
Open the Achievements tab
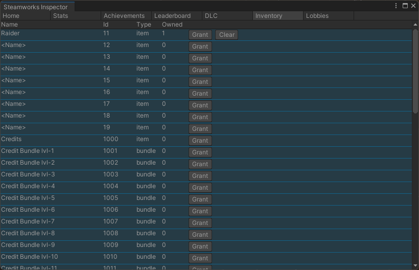[126, 16]
